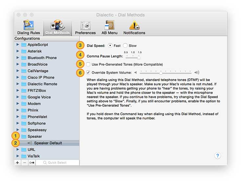Screen dimensions: 241x182
Task: Open help with the question mark button
Action: click(217, 156)
